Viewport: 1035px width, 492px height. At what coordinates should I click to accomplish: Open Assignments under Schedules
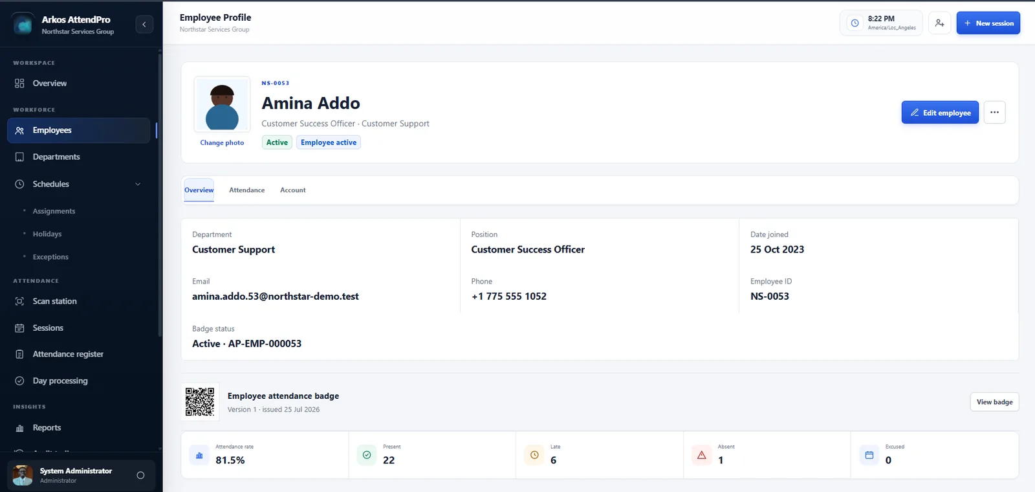tap(54, 212)
